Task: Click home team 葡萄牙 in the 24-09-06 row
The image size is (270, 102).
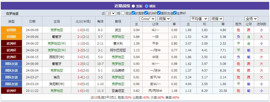Action: pos(57,37)
